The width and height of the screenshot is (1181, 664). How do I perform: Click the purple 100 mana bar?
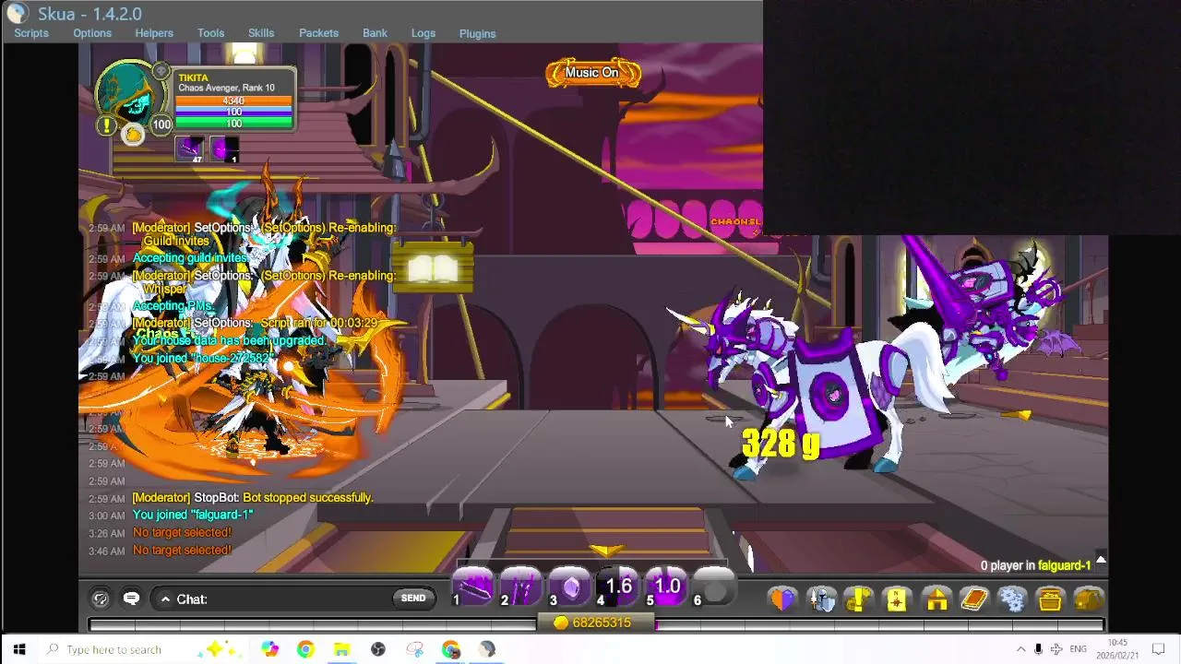click(233, 112)
